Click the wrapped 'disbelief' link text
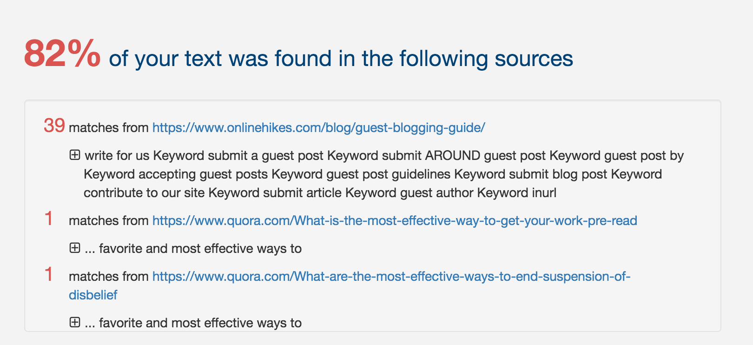Image resolution: width=753 pixels, height=345 pixels. [x=93, y=295]
